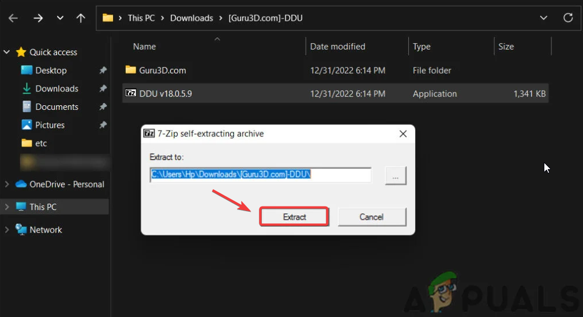Viewport: 583px width, 317px height.
Task: Close the 7-Zip self-extracting archive dialog
Action: [x=403, y=134]
